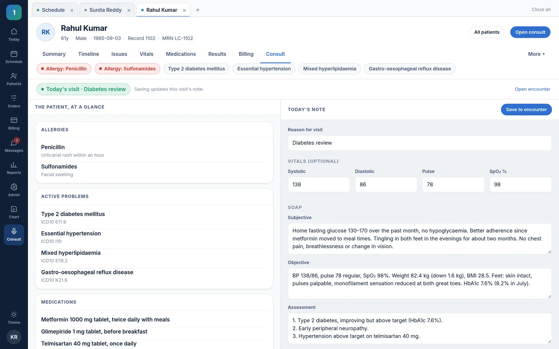The width and height of the screenshot is (559, 349).
Task: Expand the More dropdown
Action: point(536,54)
